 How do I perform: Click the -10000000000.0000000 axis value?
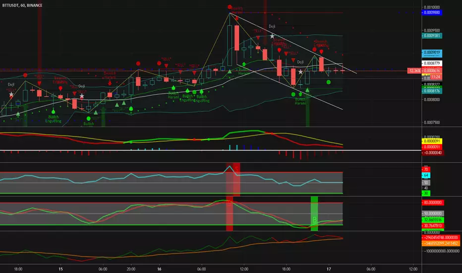click(441, 251)
